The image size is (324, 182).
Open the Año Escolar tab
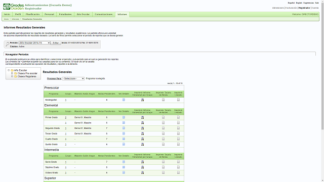[x=83, y=15]
